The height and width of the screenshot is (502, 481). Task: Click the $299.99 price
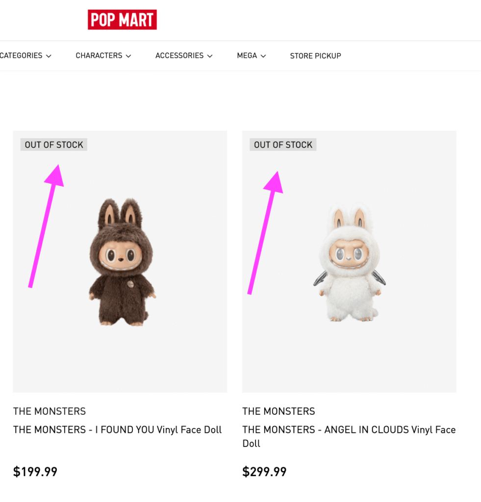click(x=264, y=472)
